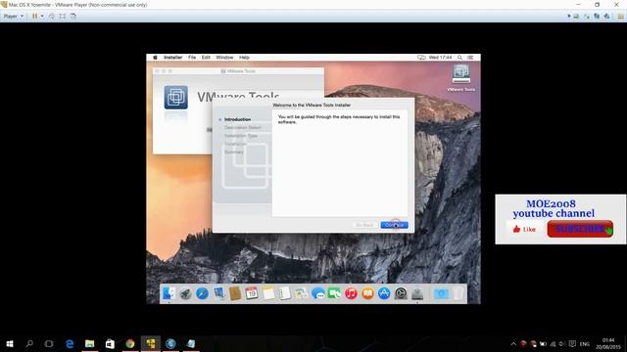The image size is (627, 352).
Task: Open the Windows Start menu
Action: [10, 343]
